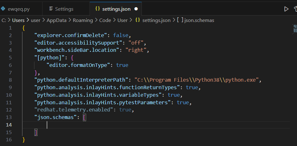Click the Users breadcrumb segment

point(18,20)
